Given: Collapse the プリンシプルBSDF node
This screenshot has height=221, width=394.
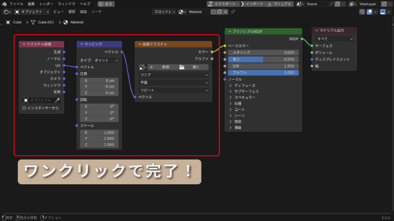Looking at the screenshot, I should click(230, 31).
